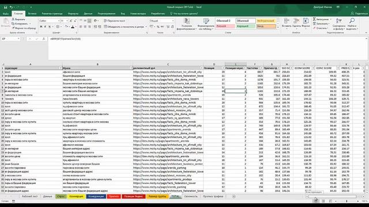Delete cells with the Удалить button

(x=296, y=24)
